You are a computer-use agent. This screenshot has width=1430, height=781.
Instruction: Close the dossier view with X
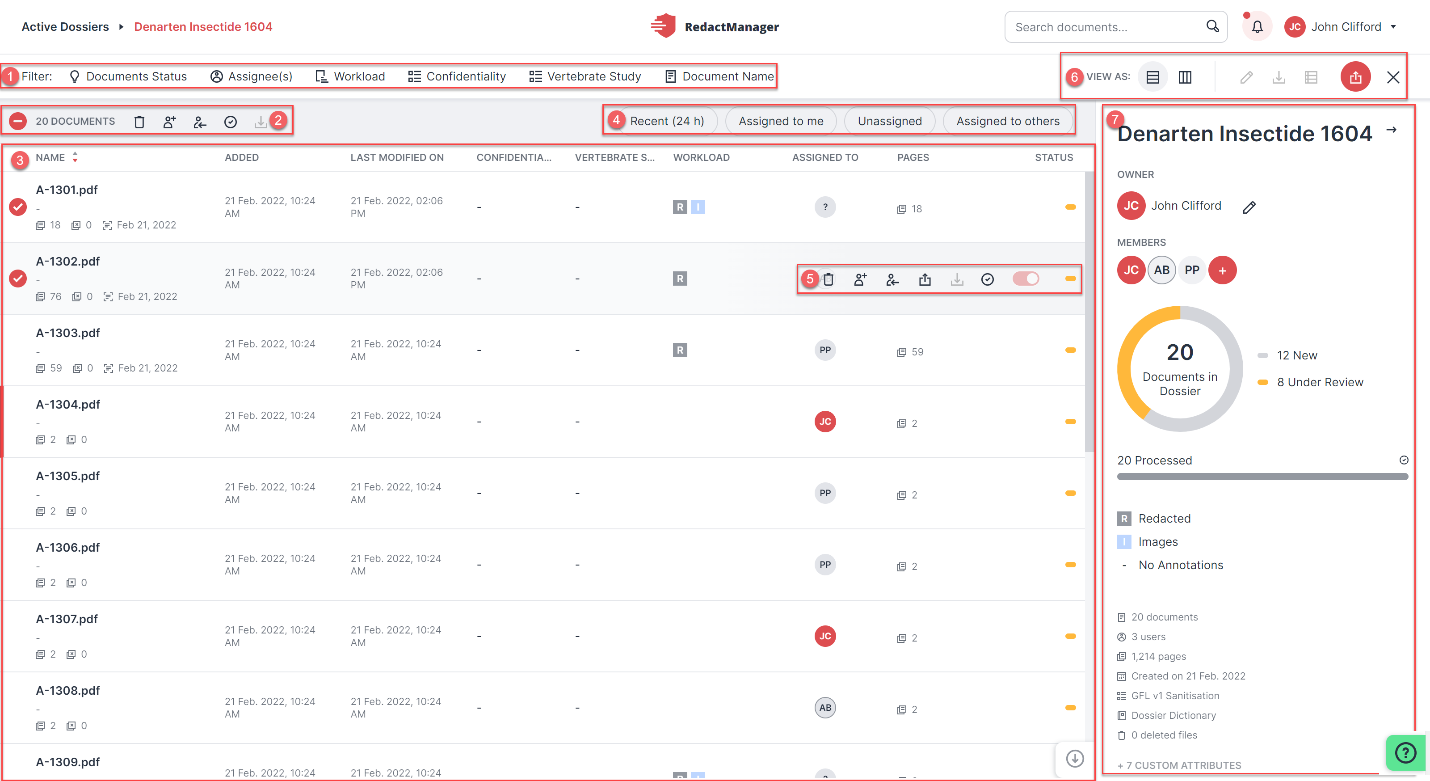(1392, 77)
